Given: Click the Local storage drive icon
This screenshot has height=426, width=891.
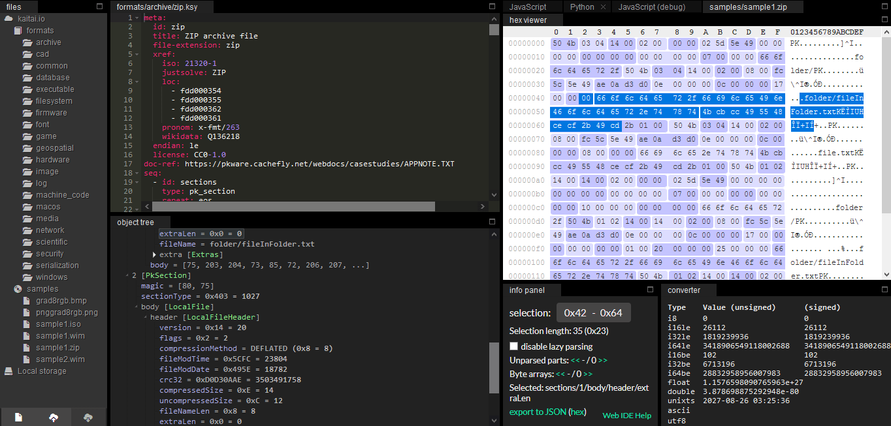Looking at the screenshot, I should [8, 371].
